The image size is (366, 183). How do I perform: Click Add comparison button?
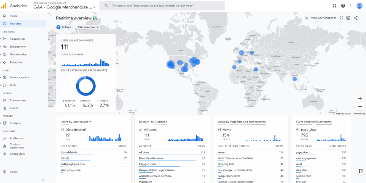(x=88, y=27)
